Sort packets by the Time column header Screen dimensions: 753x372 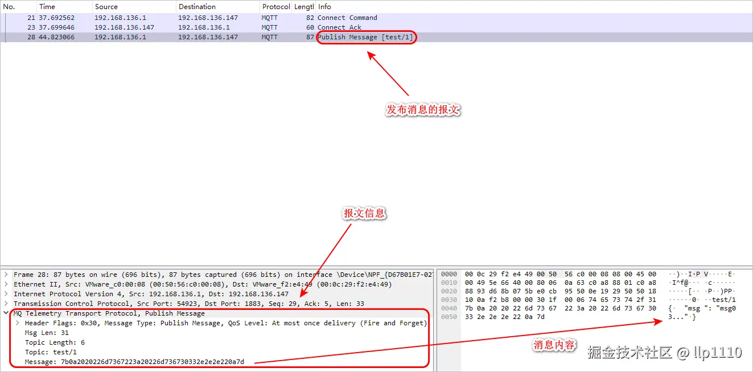[64, 7]
